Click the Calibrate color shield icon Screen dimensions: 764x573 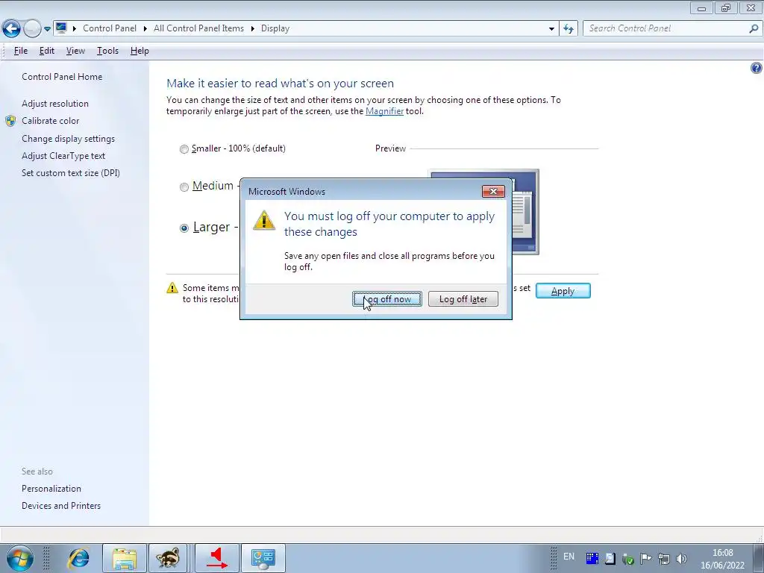(x=10, y=121)
